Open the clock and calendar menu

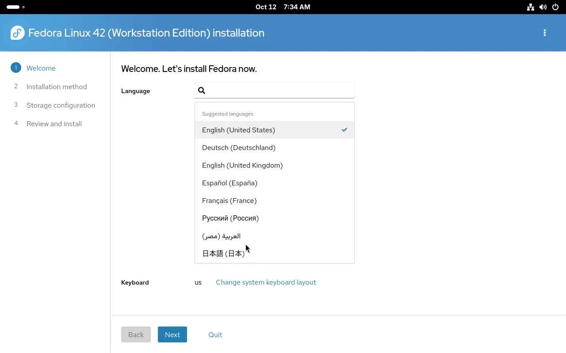[x=283, y=7]
